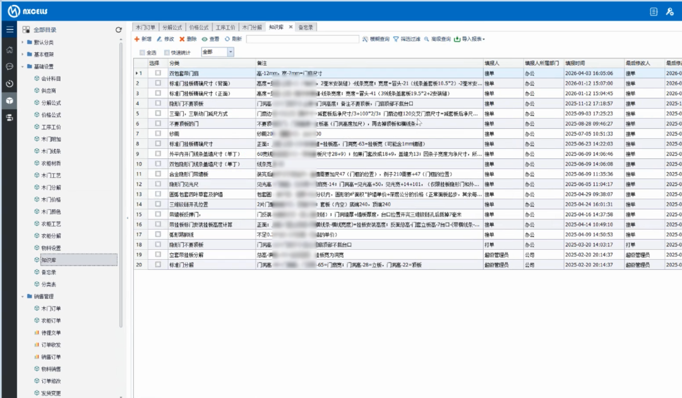The width and height of the screenshot is (682, 398).
Task: Refresh the 全部目录 directory tree
Action: (118, 30)
